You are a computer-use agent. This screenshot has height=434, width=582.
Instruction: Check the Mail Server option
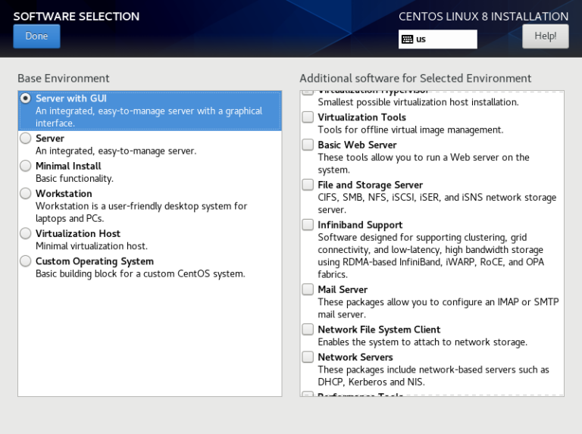pyautogui.click(x=308, y=289)
